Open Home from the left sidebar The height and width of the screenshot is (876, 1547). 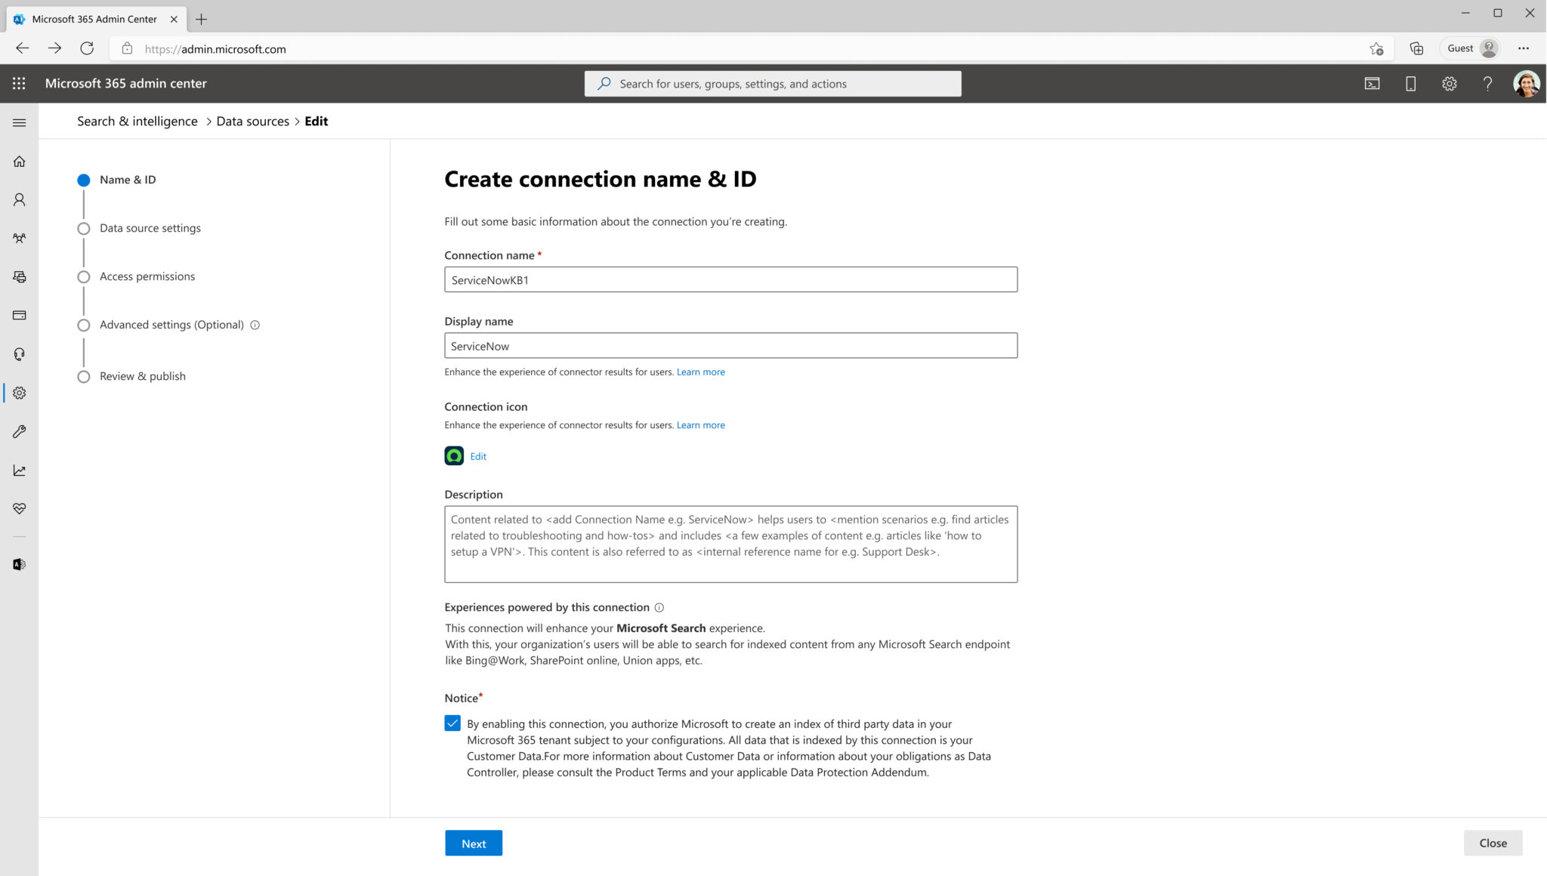(19, 161)
